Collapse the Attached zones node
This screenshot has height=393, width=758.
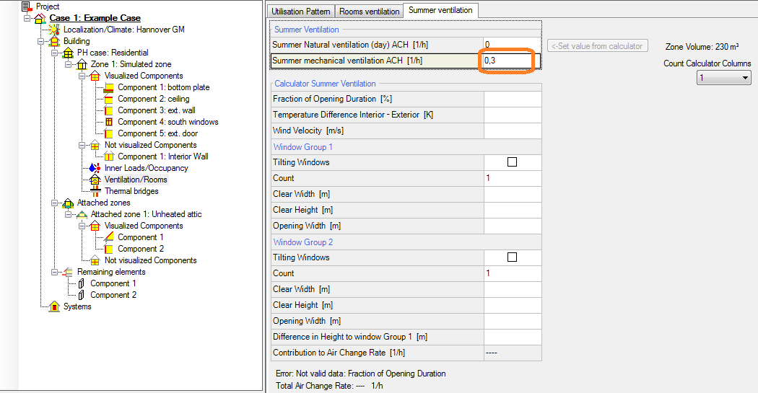point(55,203)
